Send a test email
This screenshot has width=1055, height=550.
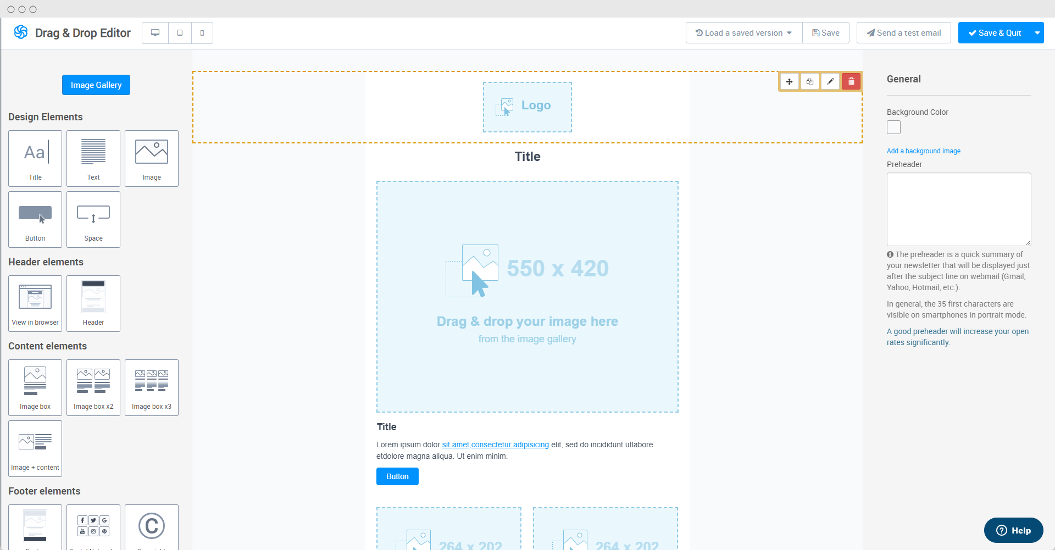click(x=904, y=33)
